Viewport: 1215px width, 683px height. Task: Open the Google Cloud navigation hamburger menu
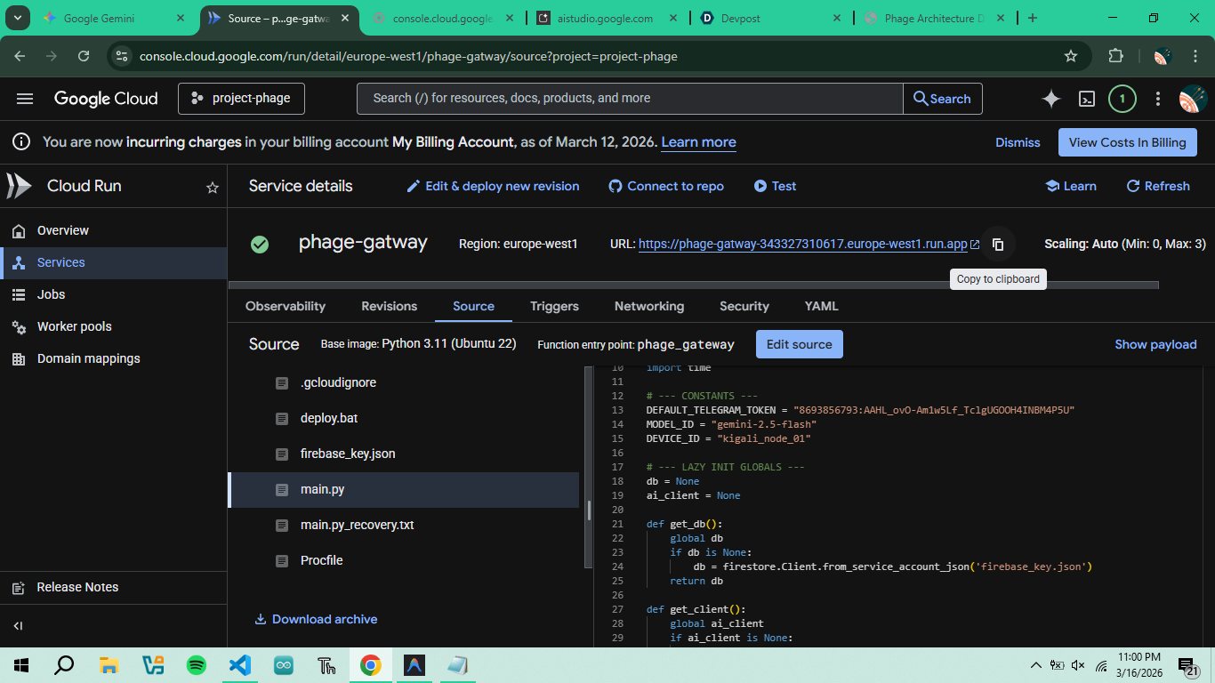click(24, 99)
